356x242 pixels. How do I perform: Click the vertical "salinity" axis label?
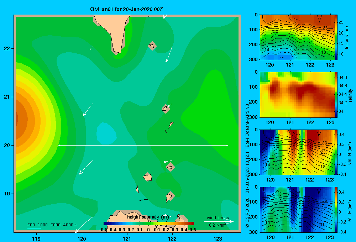(350, 95)
